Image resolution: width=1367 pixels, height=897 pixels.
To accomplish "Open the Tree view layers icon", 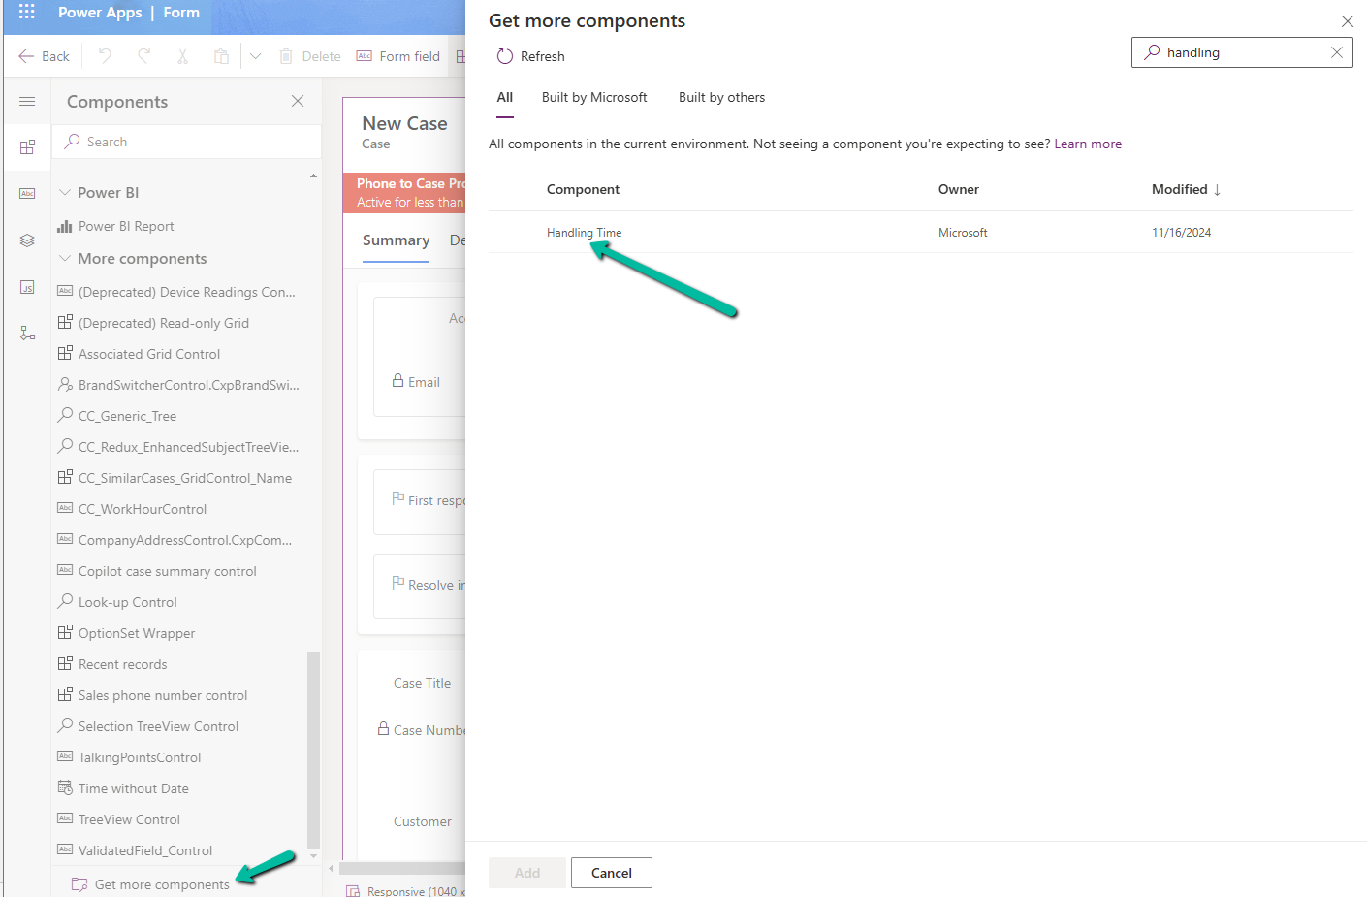I will pos(27,240).
